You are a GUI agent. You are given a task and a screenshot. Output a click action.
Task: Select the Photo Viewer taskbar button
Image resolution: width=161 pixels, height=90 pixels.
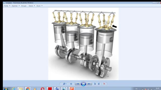[64, 89]
